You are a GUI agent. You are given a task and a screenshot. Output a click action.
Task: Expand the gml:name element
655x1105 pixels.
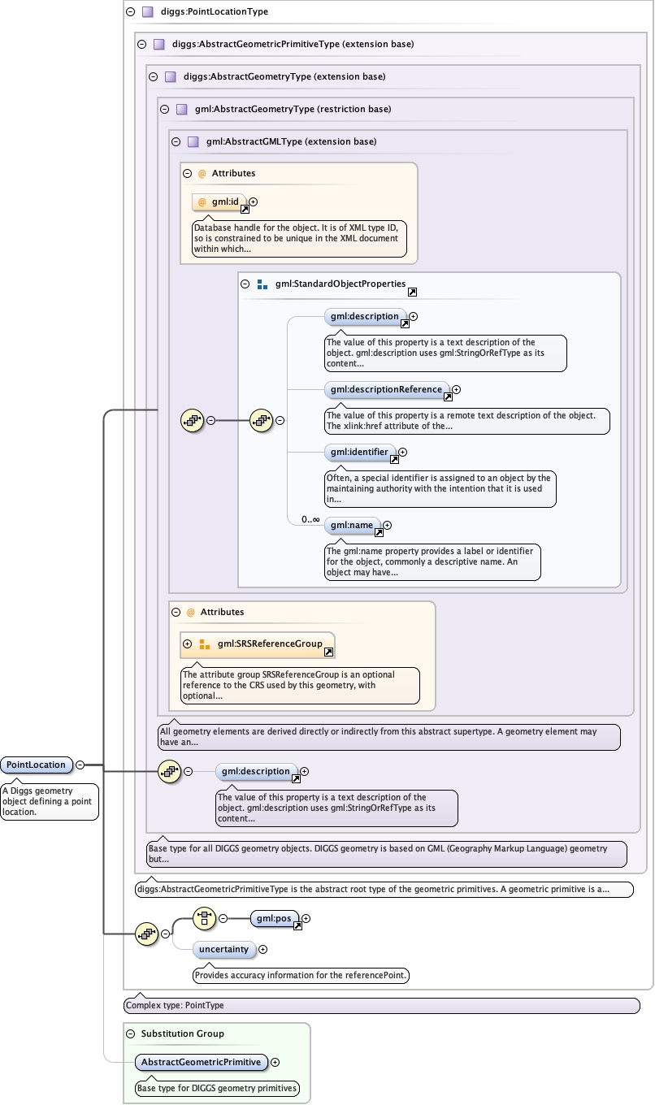387,526
